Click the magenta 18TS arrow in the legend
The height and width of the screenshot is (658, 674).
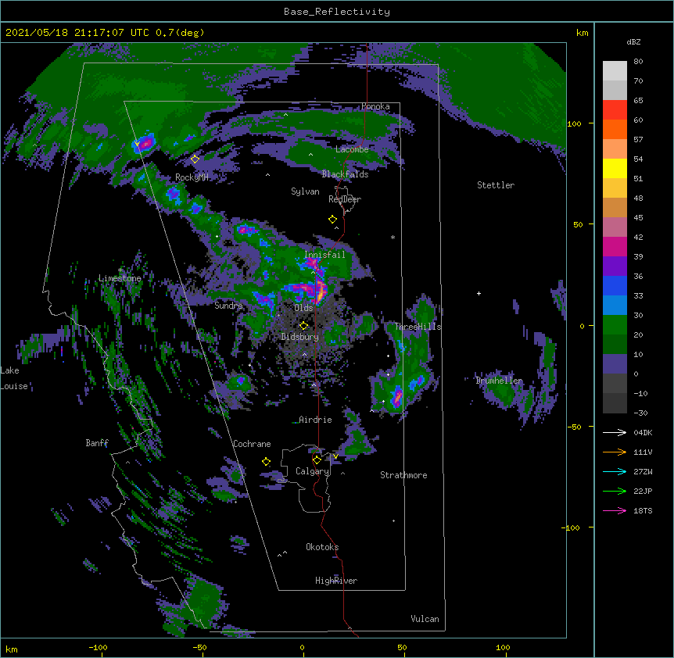pyautogui.click(x=615, y=510)
